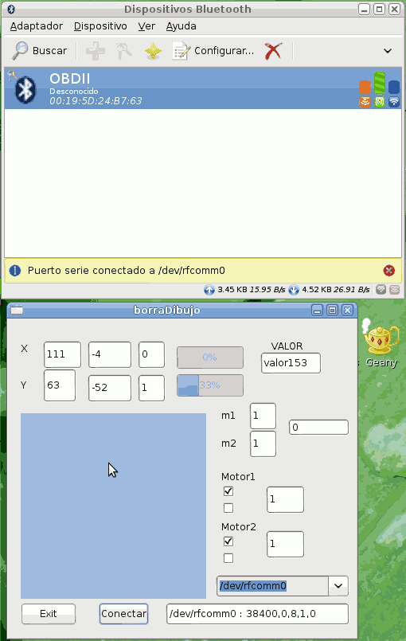Check the second Motor2 checkbox

point(228,558)
